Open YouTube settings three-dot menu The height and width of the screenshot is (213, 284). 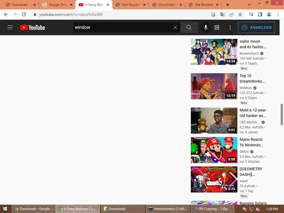click(230, 27)
